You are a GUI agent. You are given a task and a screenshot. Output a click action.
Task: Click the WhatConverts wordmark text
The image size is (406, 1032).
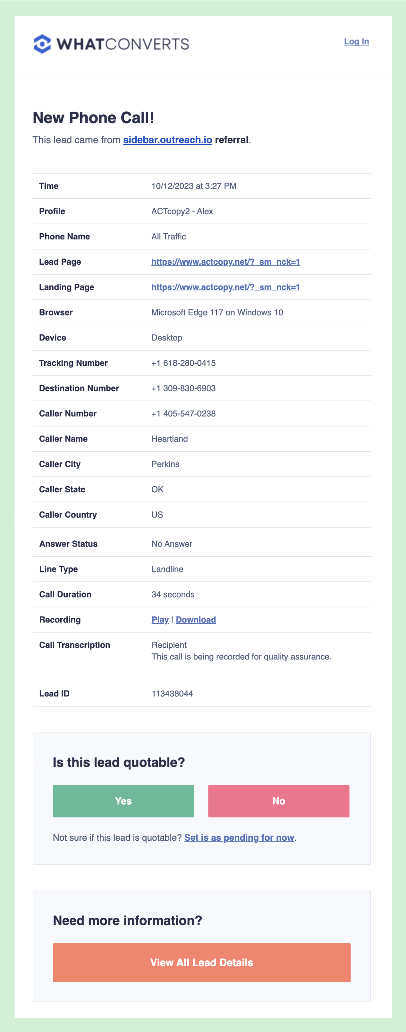click(123, 44)
